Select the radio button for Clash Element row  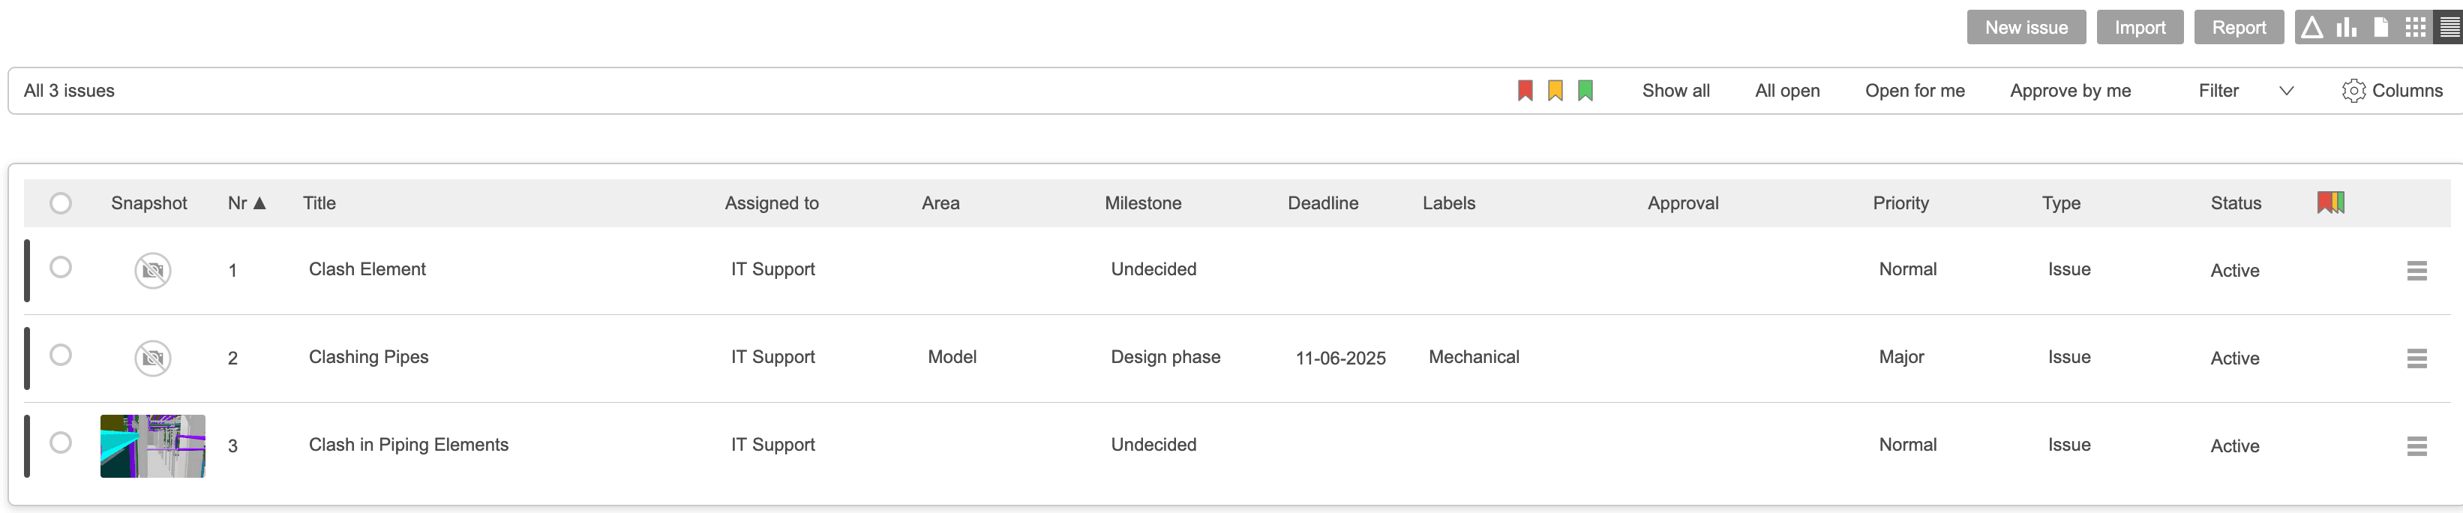coord(61,268)
